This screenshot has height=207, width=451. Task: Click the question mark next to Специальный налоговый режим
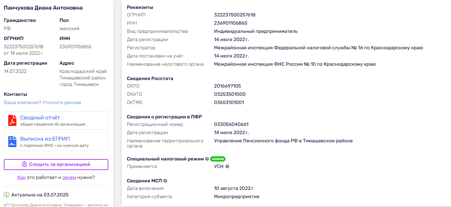click(x=207, y=159)
